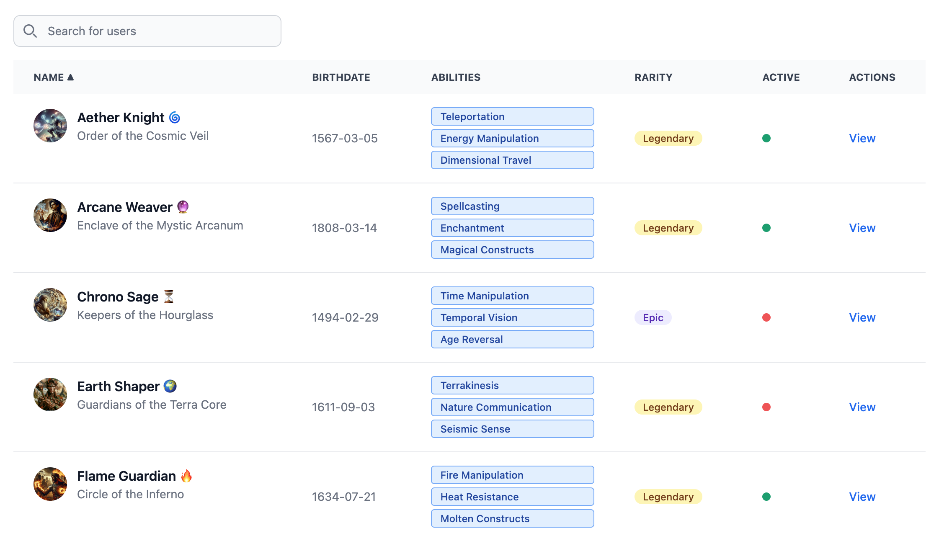The height and width of the screenshot is (536, 939).
Task: Open View link for Earth Shaper
Action: point(862,407)
